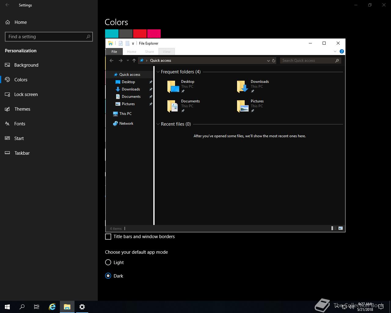The width and height of the screenshot is (391, 313).
Task: Open taskbar Search
Action: point(22,307)
